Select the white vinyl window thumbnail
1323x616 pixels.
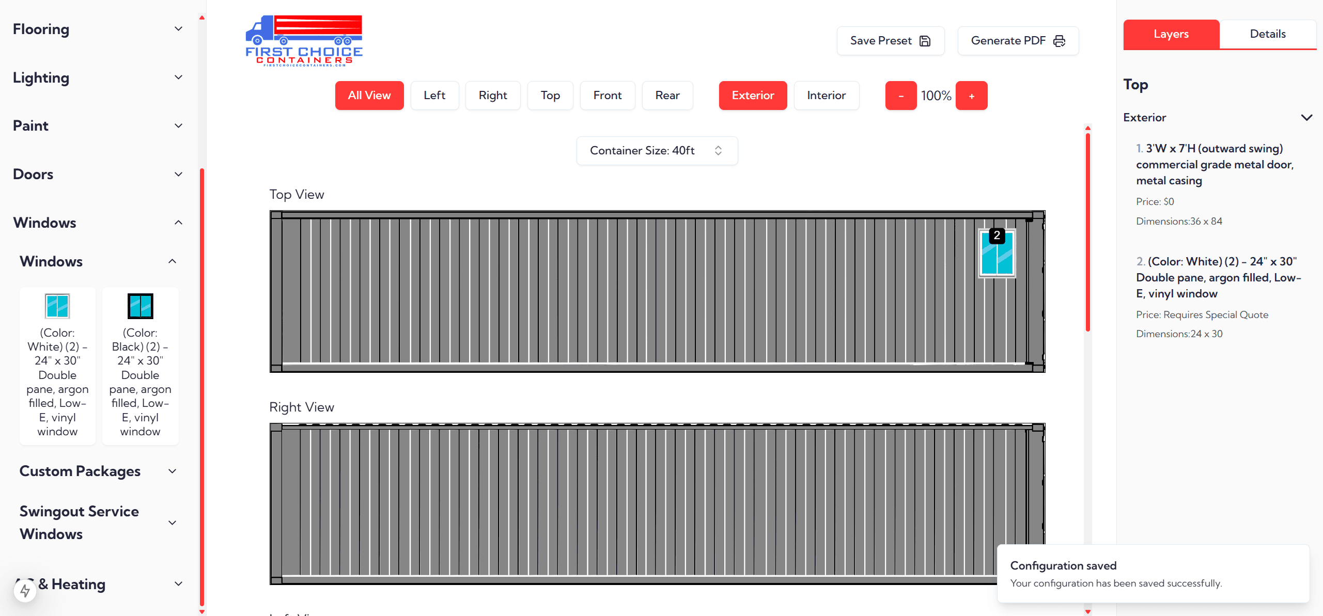(57, 306)
